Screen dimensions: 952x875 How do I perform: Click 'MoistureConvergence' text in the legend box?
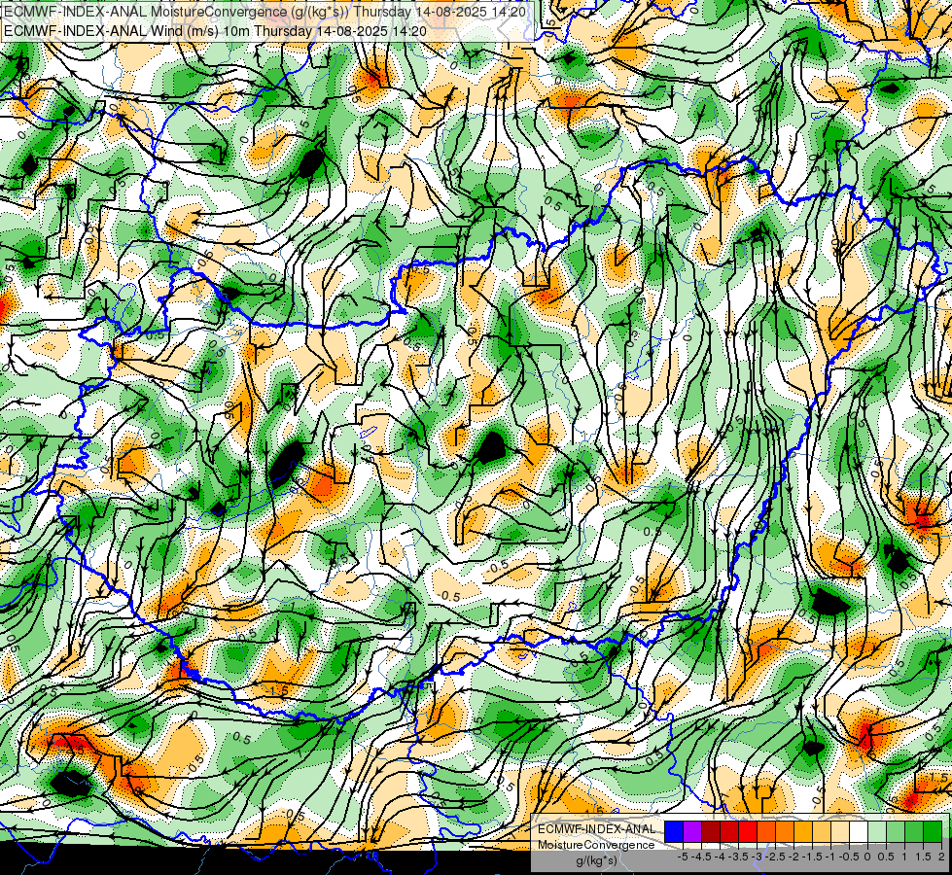(596, 845)
